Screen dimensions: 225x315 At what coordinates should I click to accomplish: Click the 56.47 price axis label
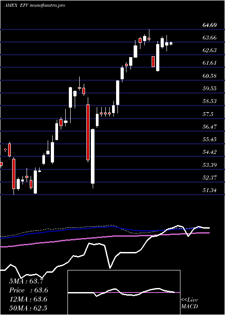click(x=210, y=127)
